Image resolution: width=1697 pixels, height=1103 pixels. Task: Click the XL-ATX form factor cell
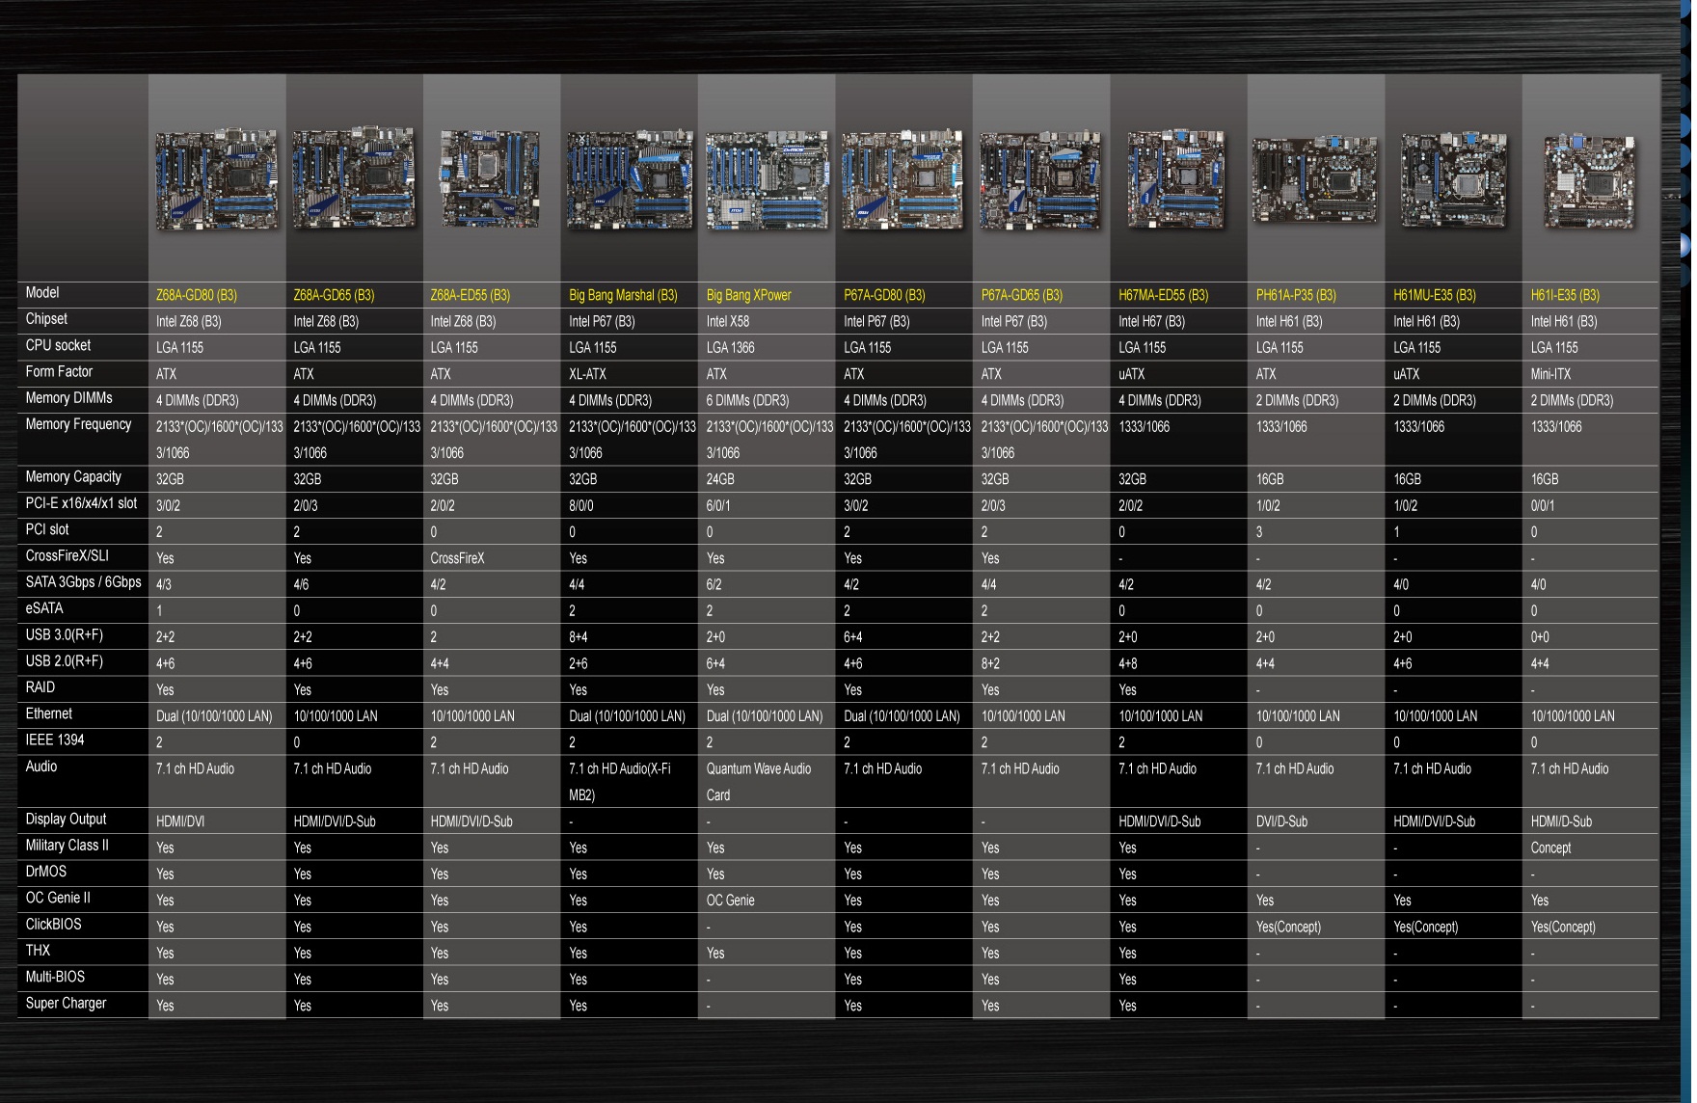pos(587,374)
